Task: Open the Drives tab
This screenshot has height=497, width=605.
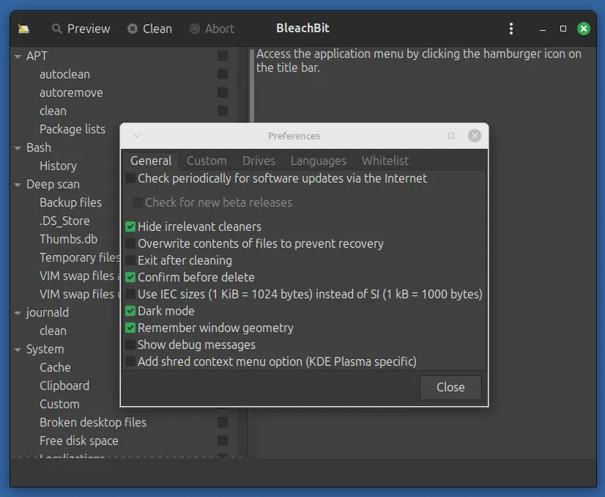Action: click(259, 160)
